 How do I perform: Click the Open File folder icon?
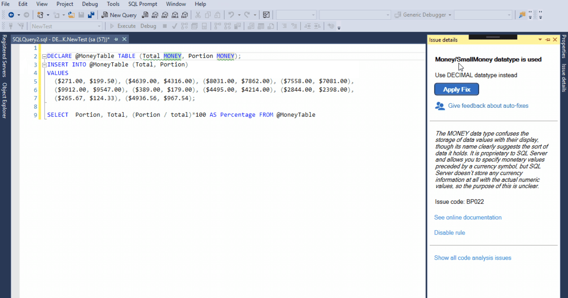click(71, 15)
